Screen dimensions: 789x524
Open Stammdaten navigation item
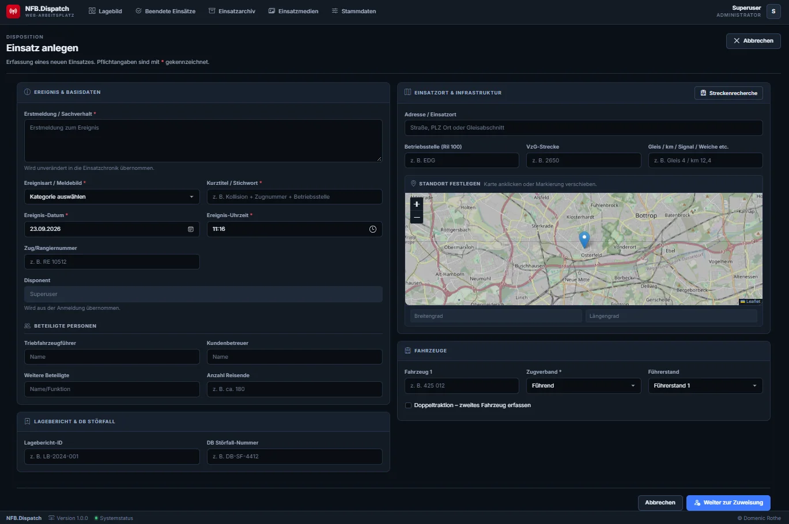(x=354, y=12)
